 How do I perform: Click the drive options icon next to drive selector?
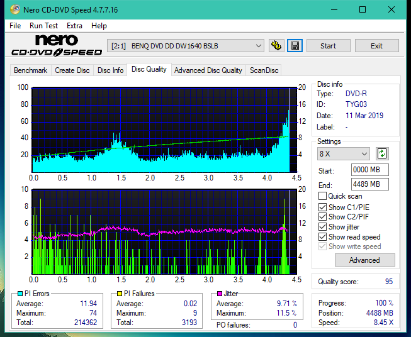coord(276,46)
